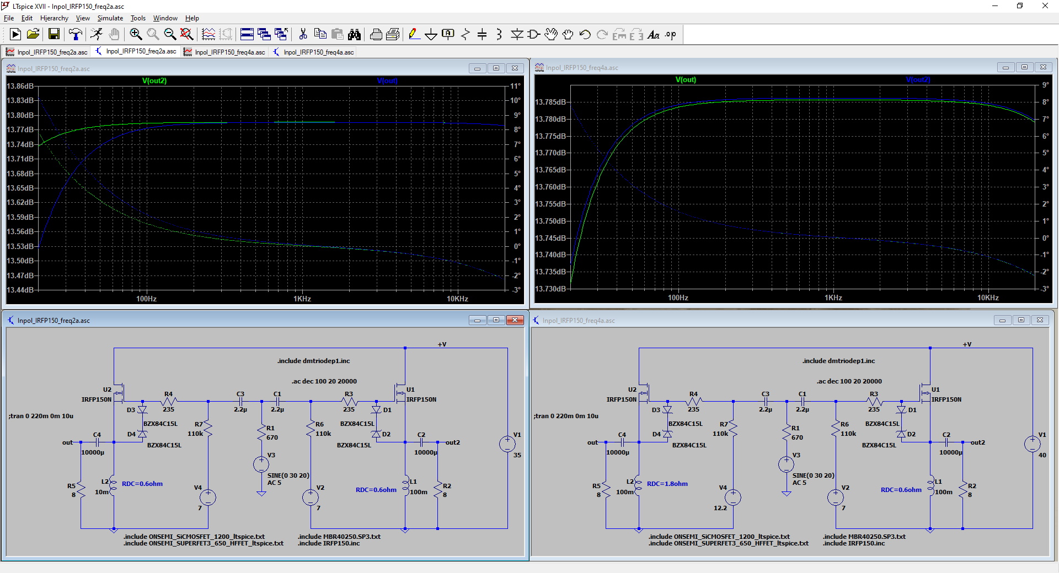Click voltage source V1 value 35 in freq2a schematic
The height and width of the screenshot is (573, 1059).
click(517, 455)
